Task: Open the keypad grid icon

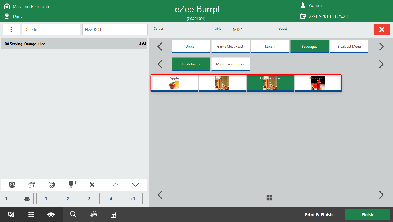Action: click(31, 214)
